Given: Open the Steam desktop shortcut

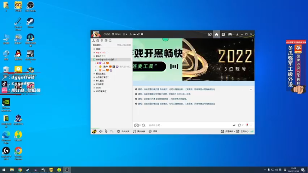Looking at the screenshot, I should point(30,23).
